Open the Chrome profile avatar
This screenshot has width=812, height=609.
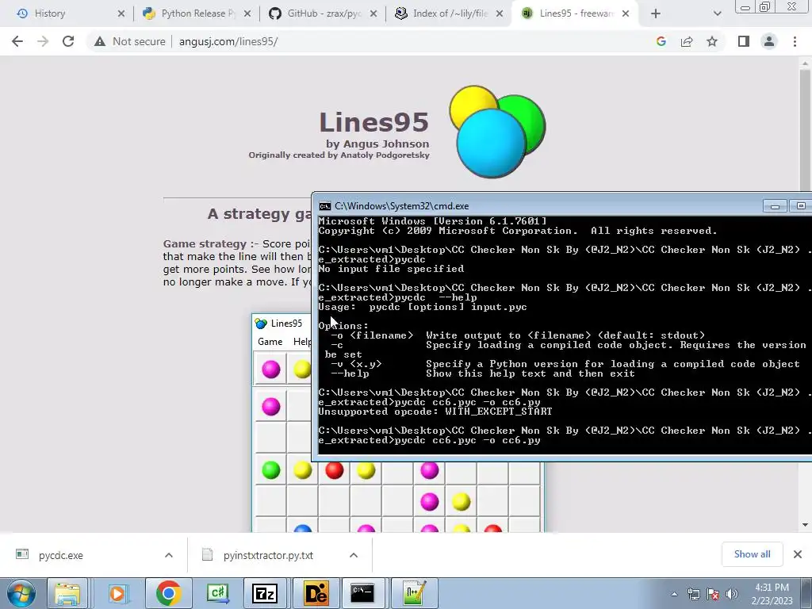click(769, 41)
